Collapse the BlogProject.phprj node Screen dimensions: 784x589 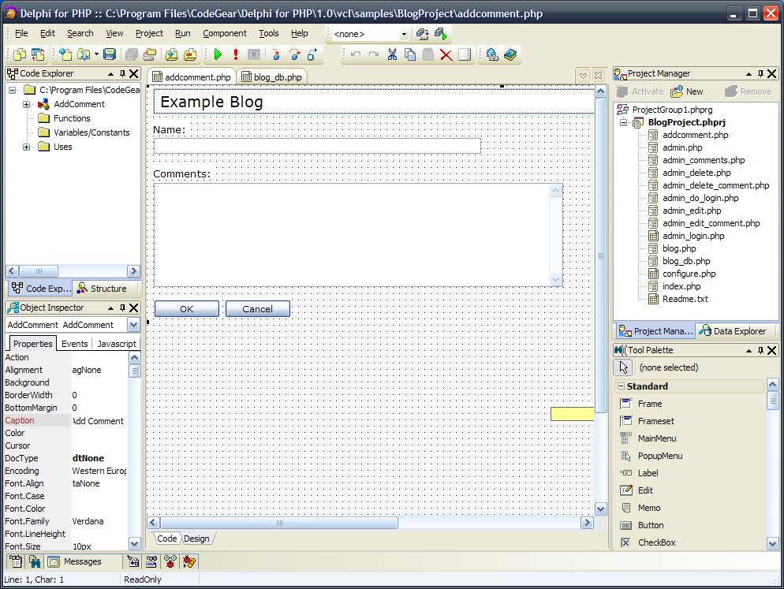[x=624, y=122]
